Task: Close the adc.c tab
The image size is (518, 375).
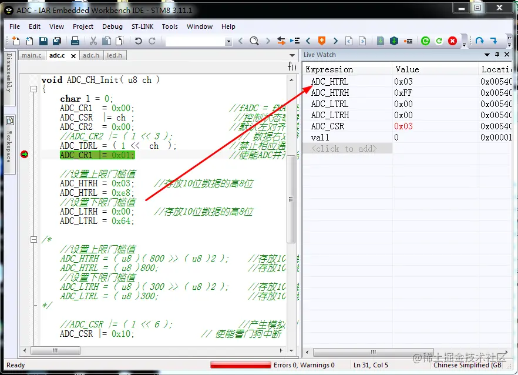Action: [73, 56]
